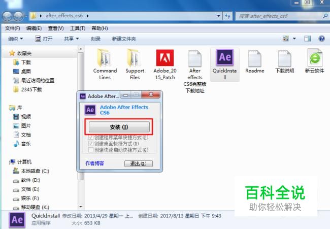Viewport: 330px width, 229px height.
Task: Open 娱乐 (F:) drive
Action: click(x=26, y=198)
